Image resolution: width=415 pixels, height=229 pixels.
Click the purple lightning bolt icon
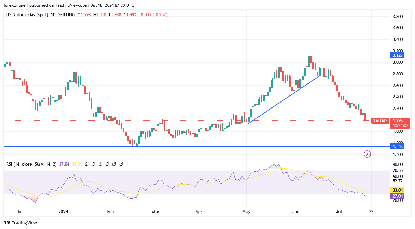[x=367, y=154]
